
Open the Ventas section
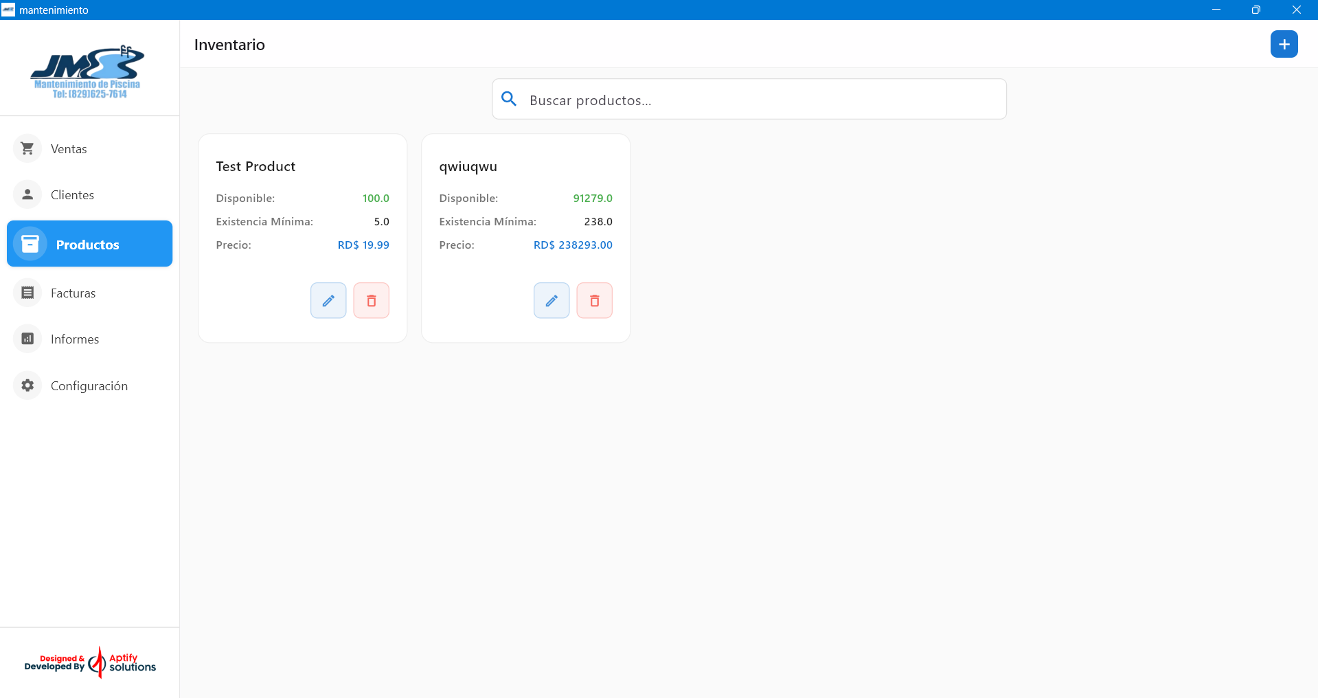click(x=89, y=148)
